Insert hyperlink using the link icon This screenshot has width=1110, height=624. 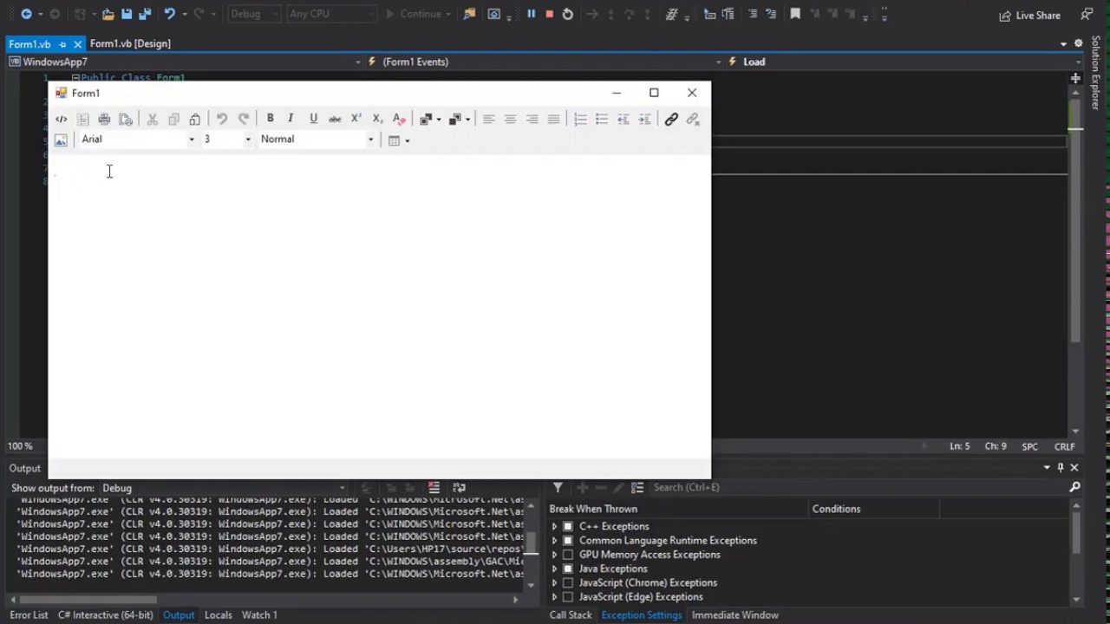pos(671,119)
